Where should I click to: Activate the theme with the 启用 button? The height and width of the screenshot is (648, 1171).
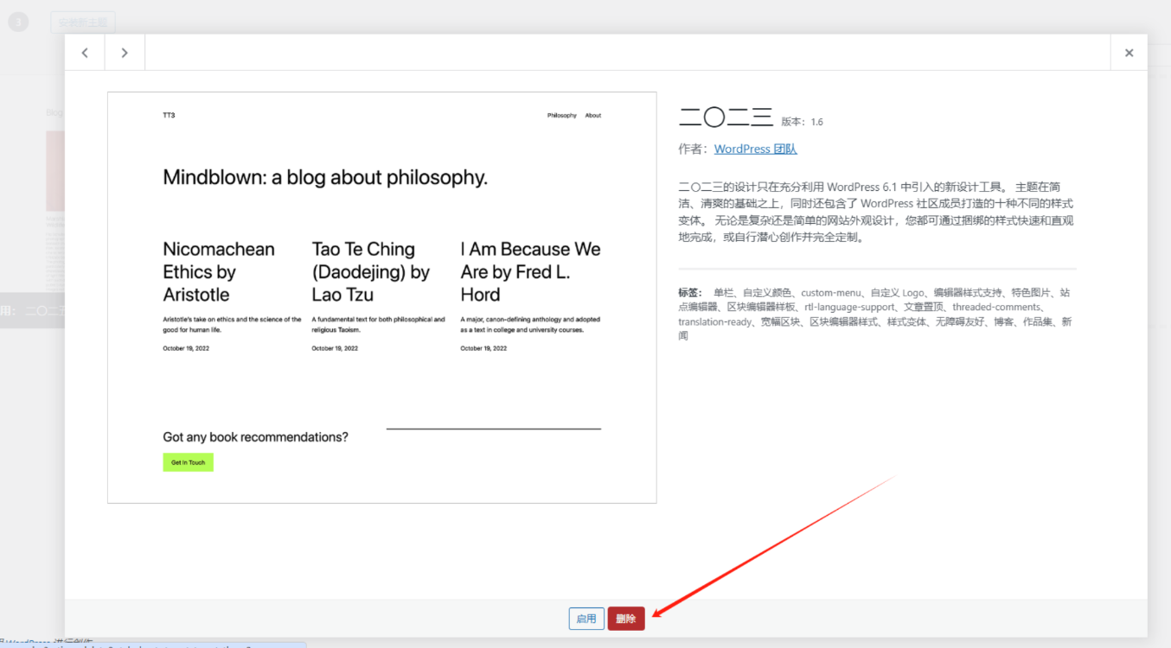[x=586, y=619]
